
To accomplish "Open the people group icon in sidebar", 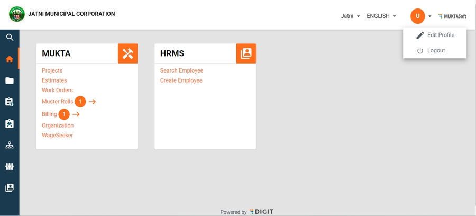I will pyautogui.click(x=10, y=166).
